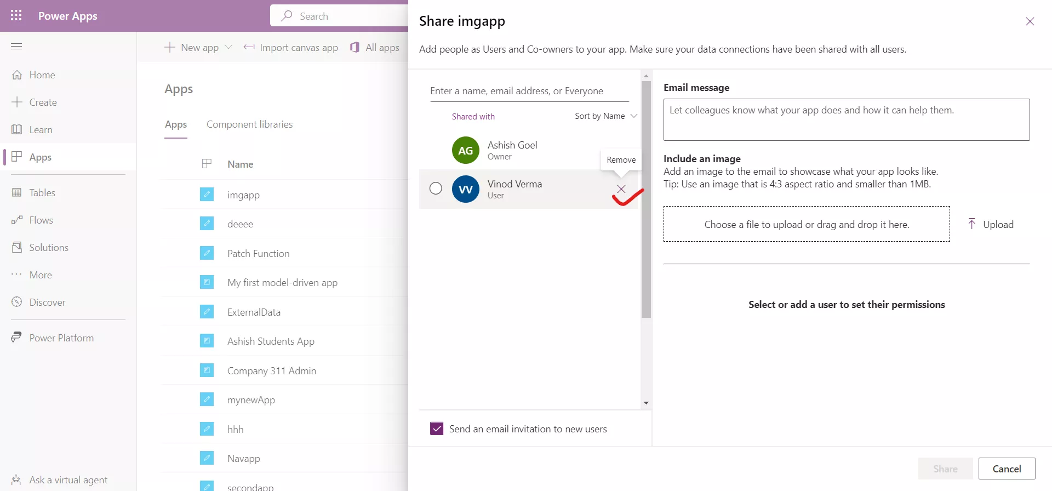Open mynewApp app name
The height and width of the screenshot is (491, 1052).
point(251,400)
